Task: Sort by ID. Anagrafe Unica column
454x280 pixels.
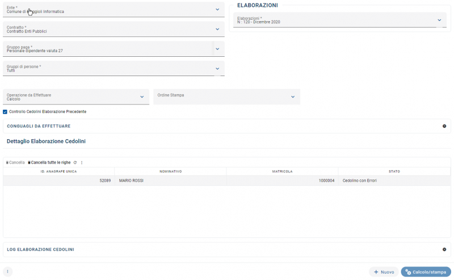Action: click(59, 172)
